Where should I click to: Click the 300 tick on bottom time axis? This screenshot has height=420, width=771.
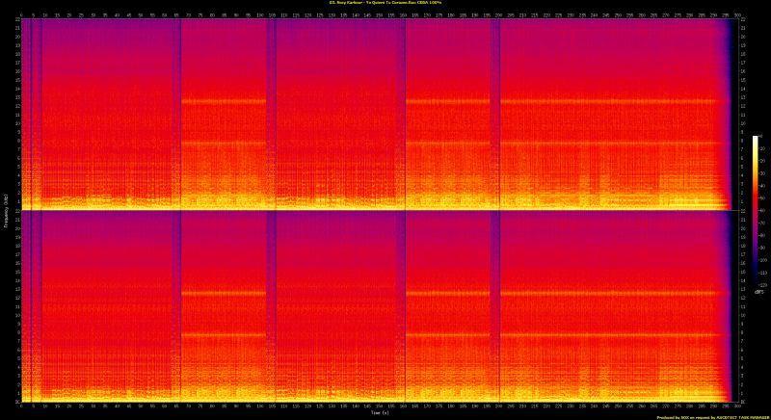pos(737,407)
